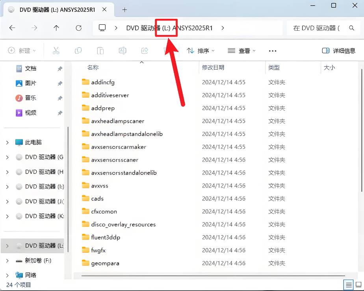Sort by 名称 column header
The image size is (364, 291).
coord(93,67)
